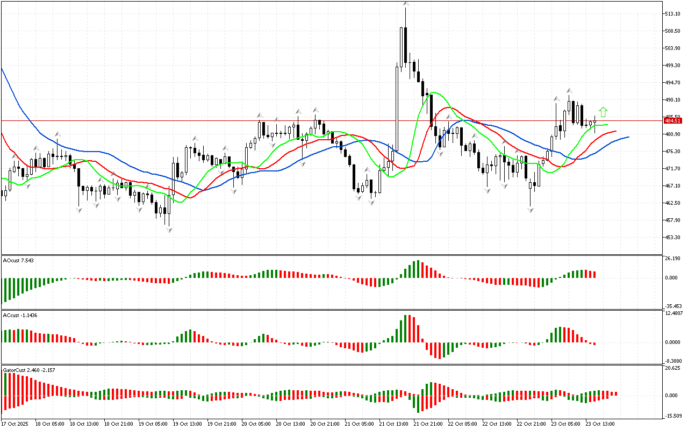Select the 20.625 Gator scale value
The height and width of the screenshot is (430, 688).
point(672,368)
